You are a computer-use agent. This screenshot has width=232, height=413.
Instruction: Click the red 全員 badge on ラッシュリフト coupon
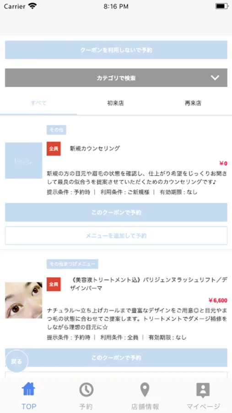click(54, 284)
